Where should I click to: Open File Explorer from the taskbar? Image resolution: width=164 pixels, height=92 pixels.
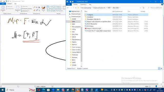[x=58, y=90]
